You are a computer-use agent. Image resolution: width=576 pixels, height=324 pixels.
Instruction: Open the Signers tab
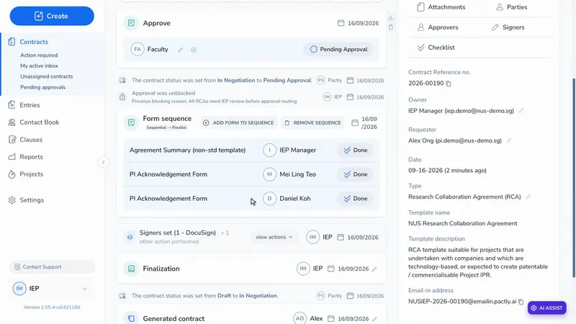(x=508, y=27)
